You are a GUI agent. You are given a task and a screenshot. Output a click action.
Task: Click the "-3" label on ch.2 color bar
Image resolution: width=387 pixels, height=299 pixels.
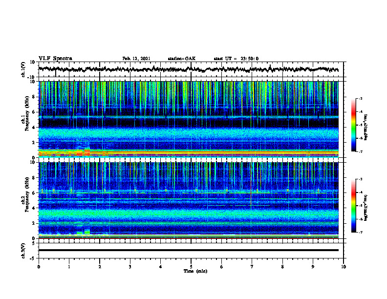point(360,179)
